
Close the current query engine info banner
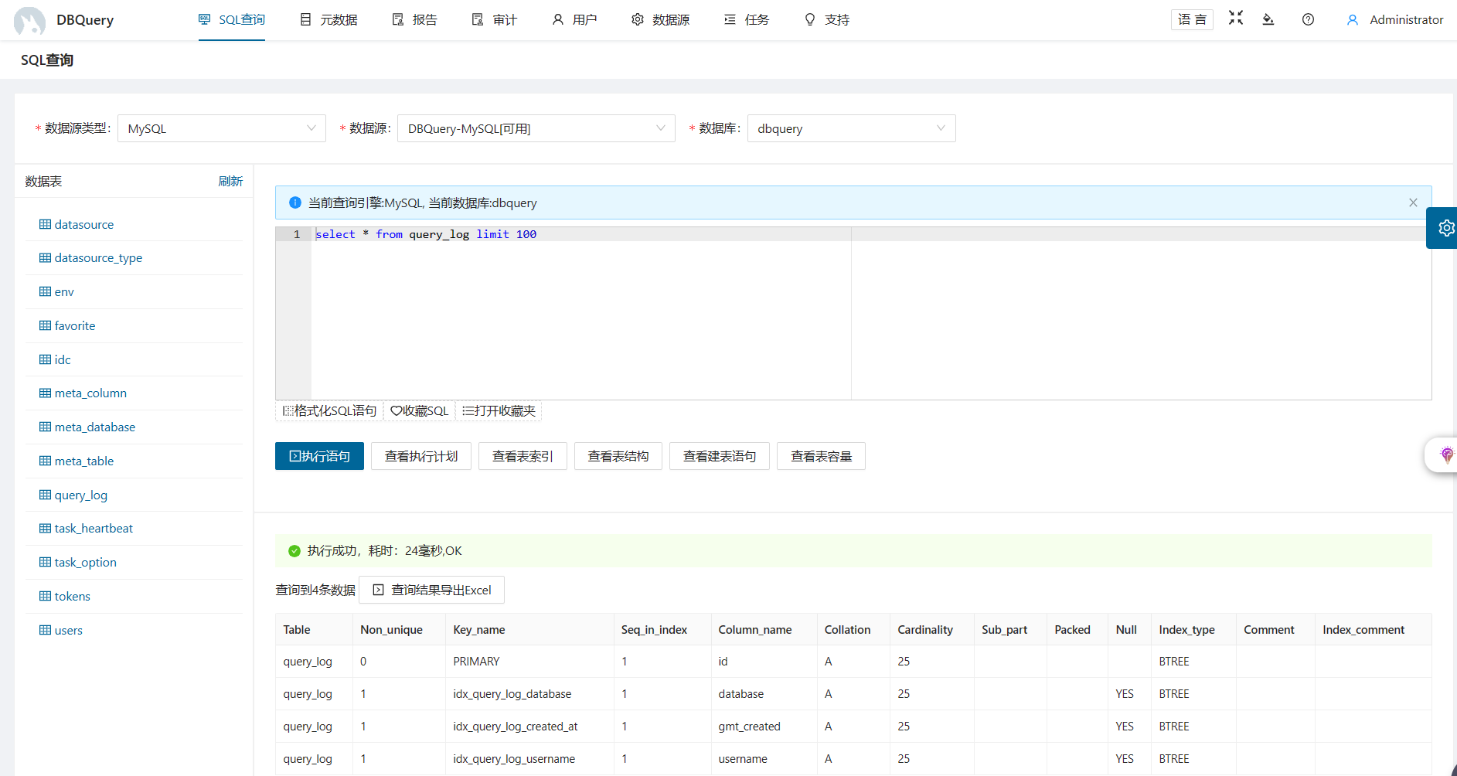[x=1413, y=203]
